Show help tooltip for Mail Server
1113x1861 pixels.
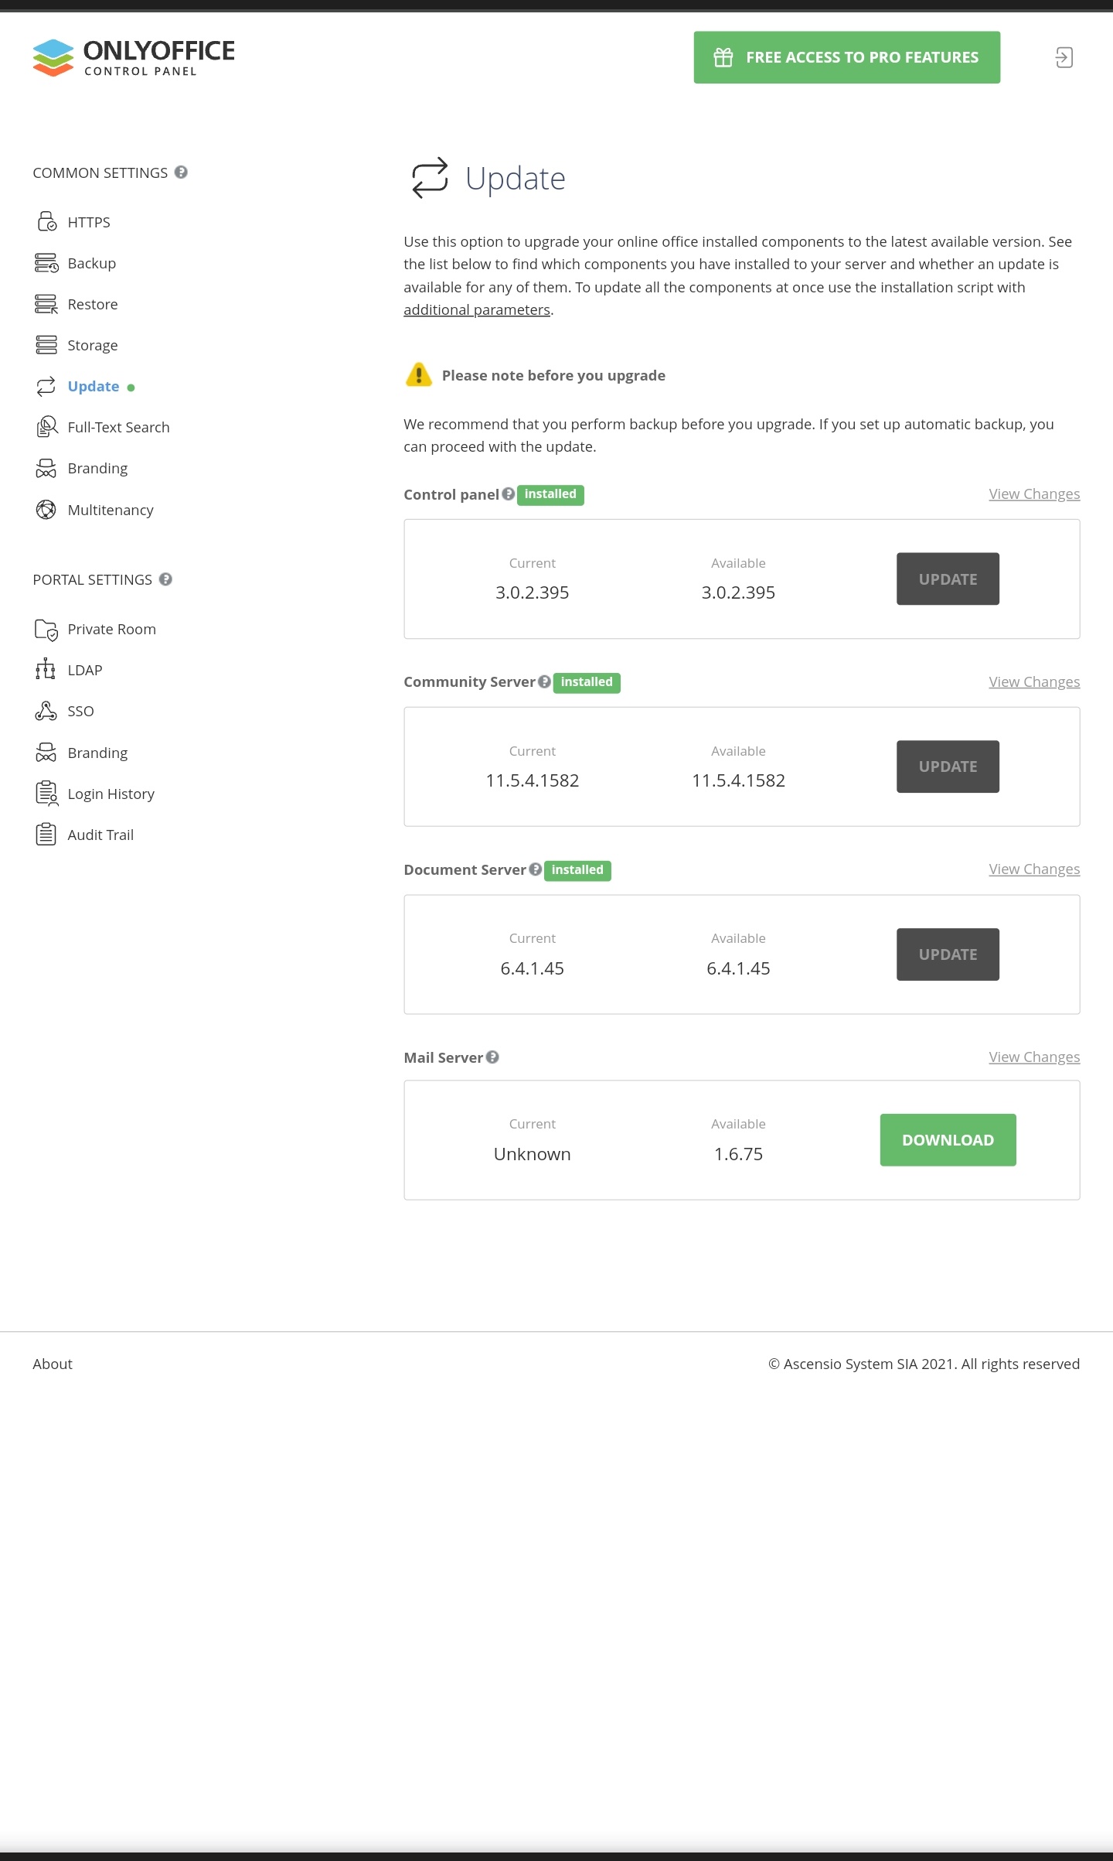[x=492, y=1057]
